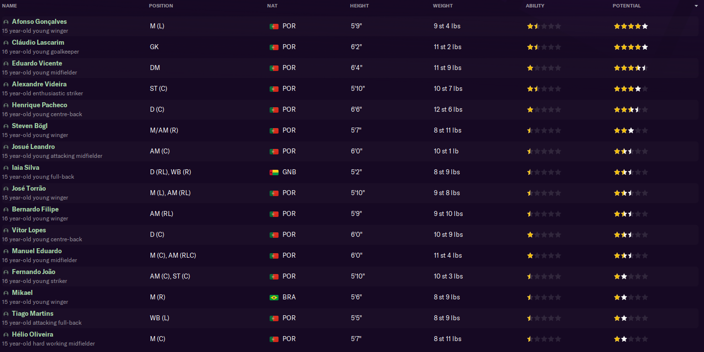The width and height of the screenshot is (704, 352).
Task: Open Tiago Martins' player profile
Action: pyautogui.click(x=33, y=314)
